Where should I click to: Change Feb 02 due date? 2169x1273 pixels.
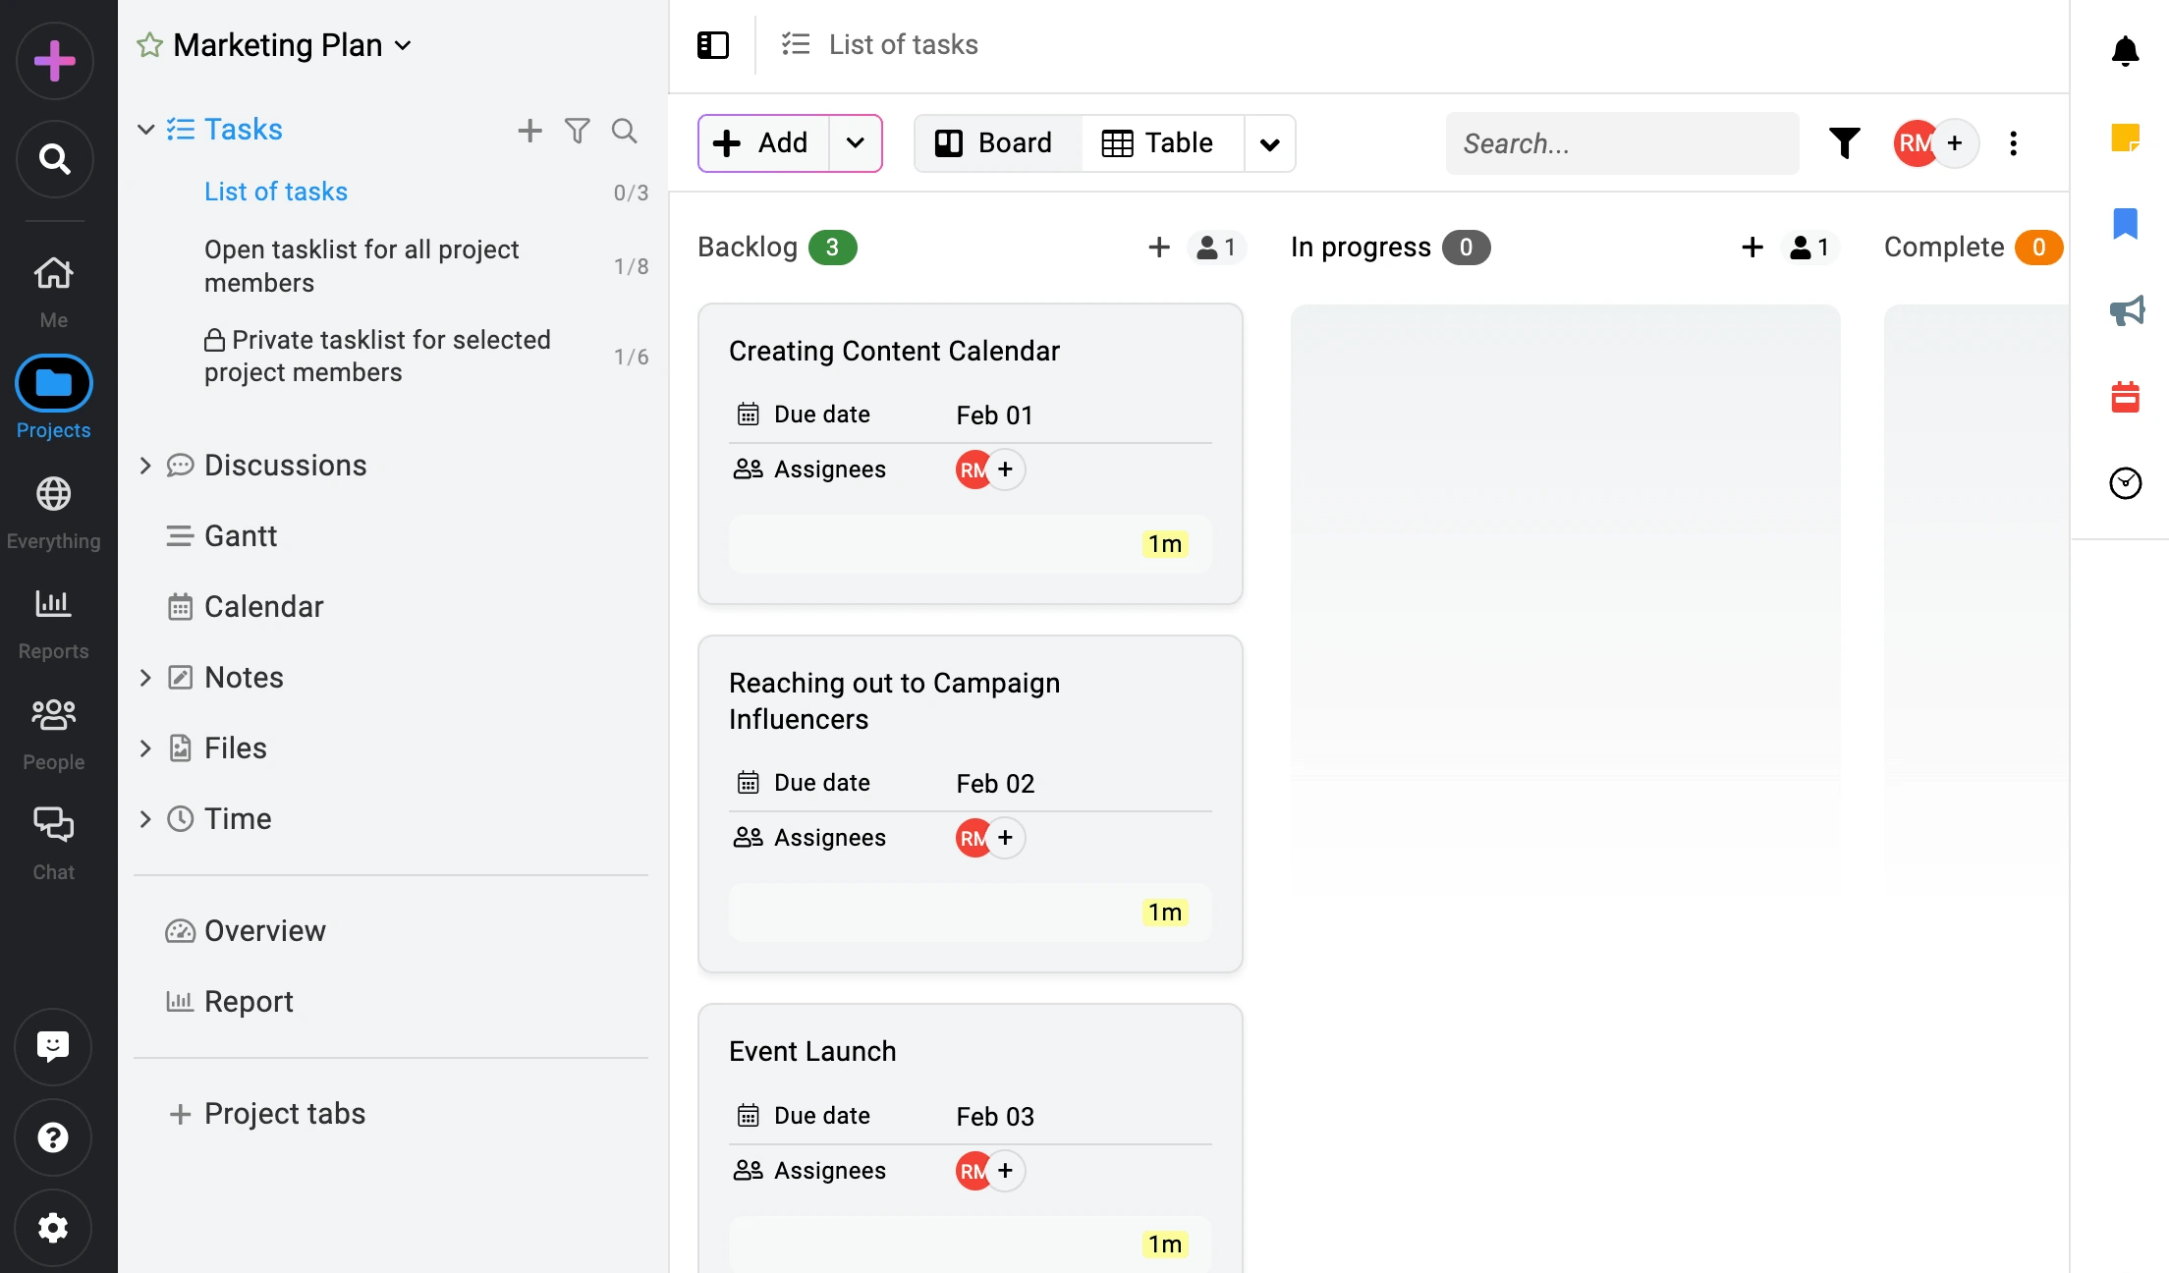click(995, 784)
